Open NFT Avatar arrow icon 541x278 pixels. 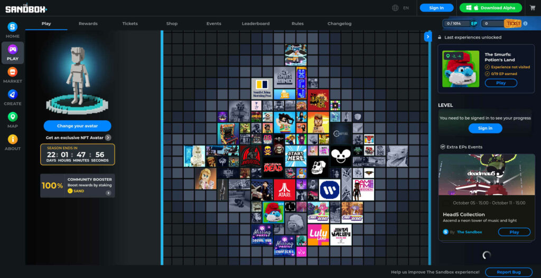coord(108,138)
